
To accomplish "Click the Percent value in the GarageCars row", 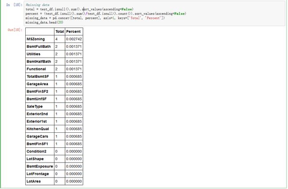I will coord(74,136).
